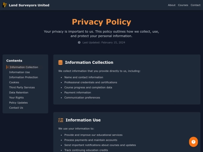The image size is (203, 152).
Task: Open the About menu item
Action: (x=171, y=5)
